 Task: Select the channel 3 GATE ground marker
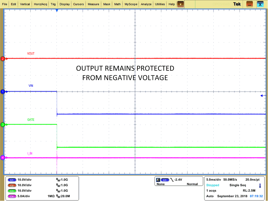(3, 125)
